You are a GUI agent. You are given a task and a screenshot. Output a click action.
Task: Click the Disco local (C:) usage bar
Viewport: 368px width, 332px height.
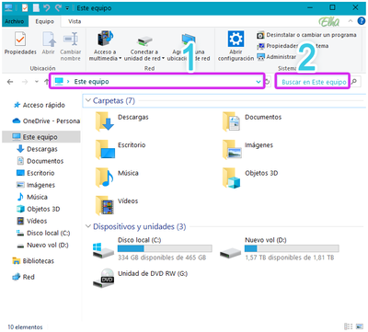tap(165, 248)
